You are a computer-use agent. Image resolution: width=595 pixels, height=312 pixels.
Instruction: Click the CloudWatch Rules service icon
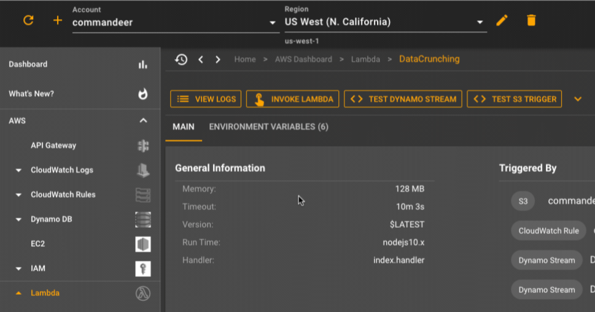(x=143, y=195)
